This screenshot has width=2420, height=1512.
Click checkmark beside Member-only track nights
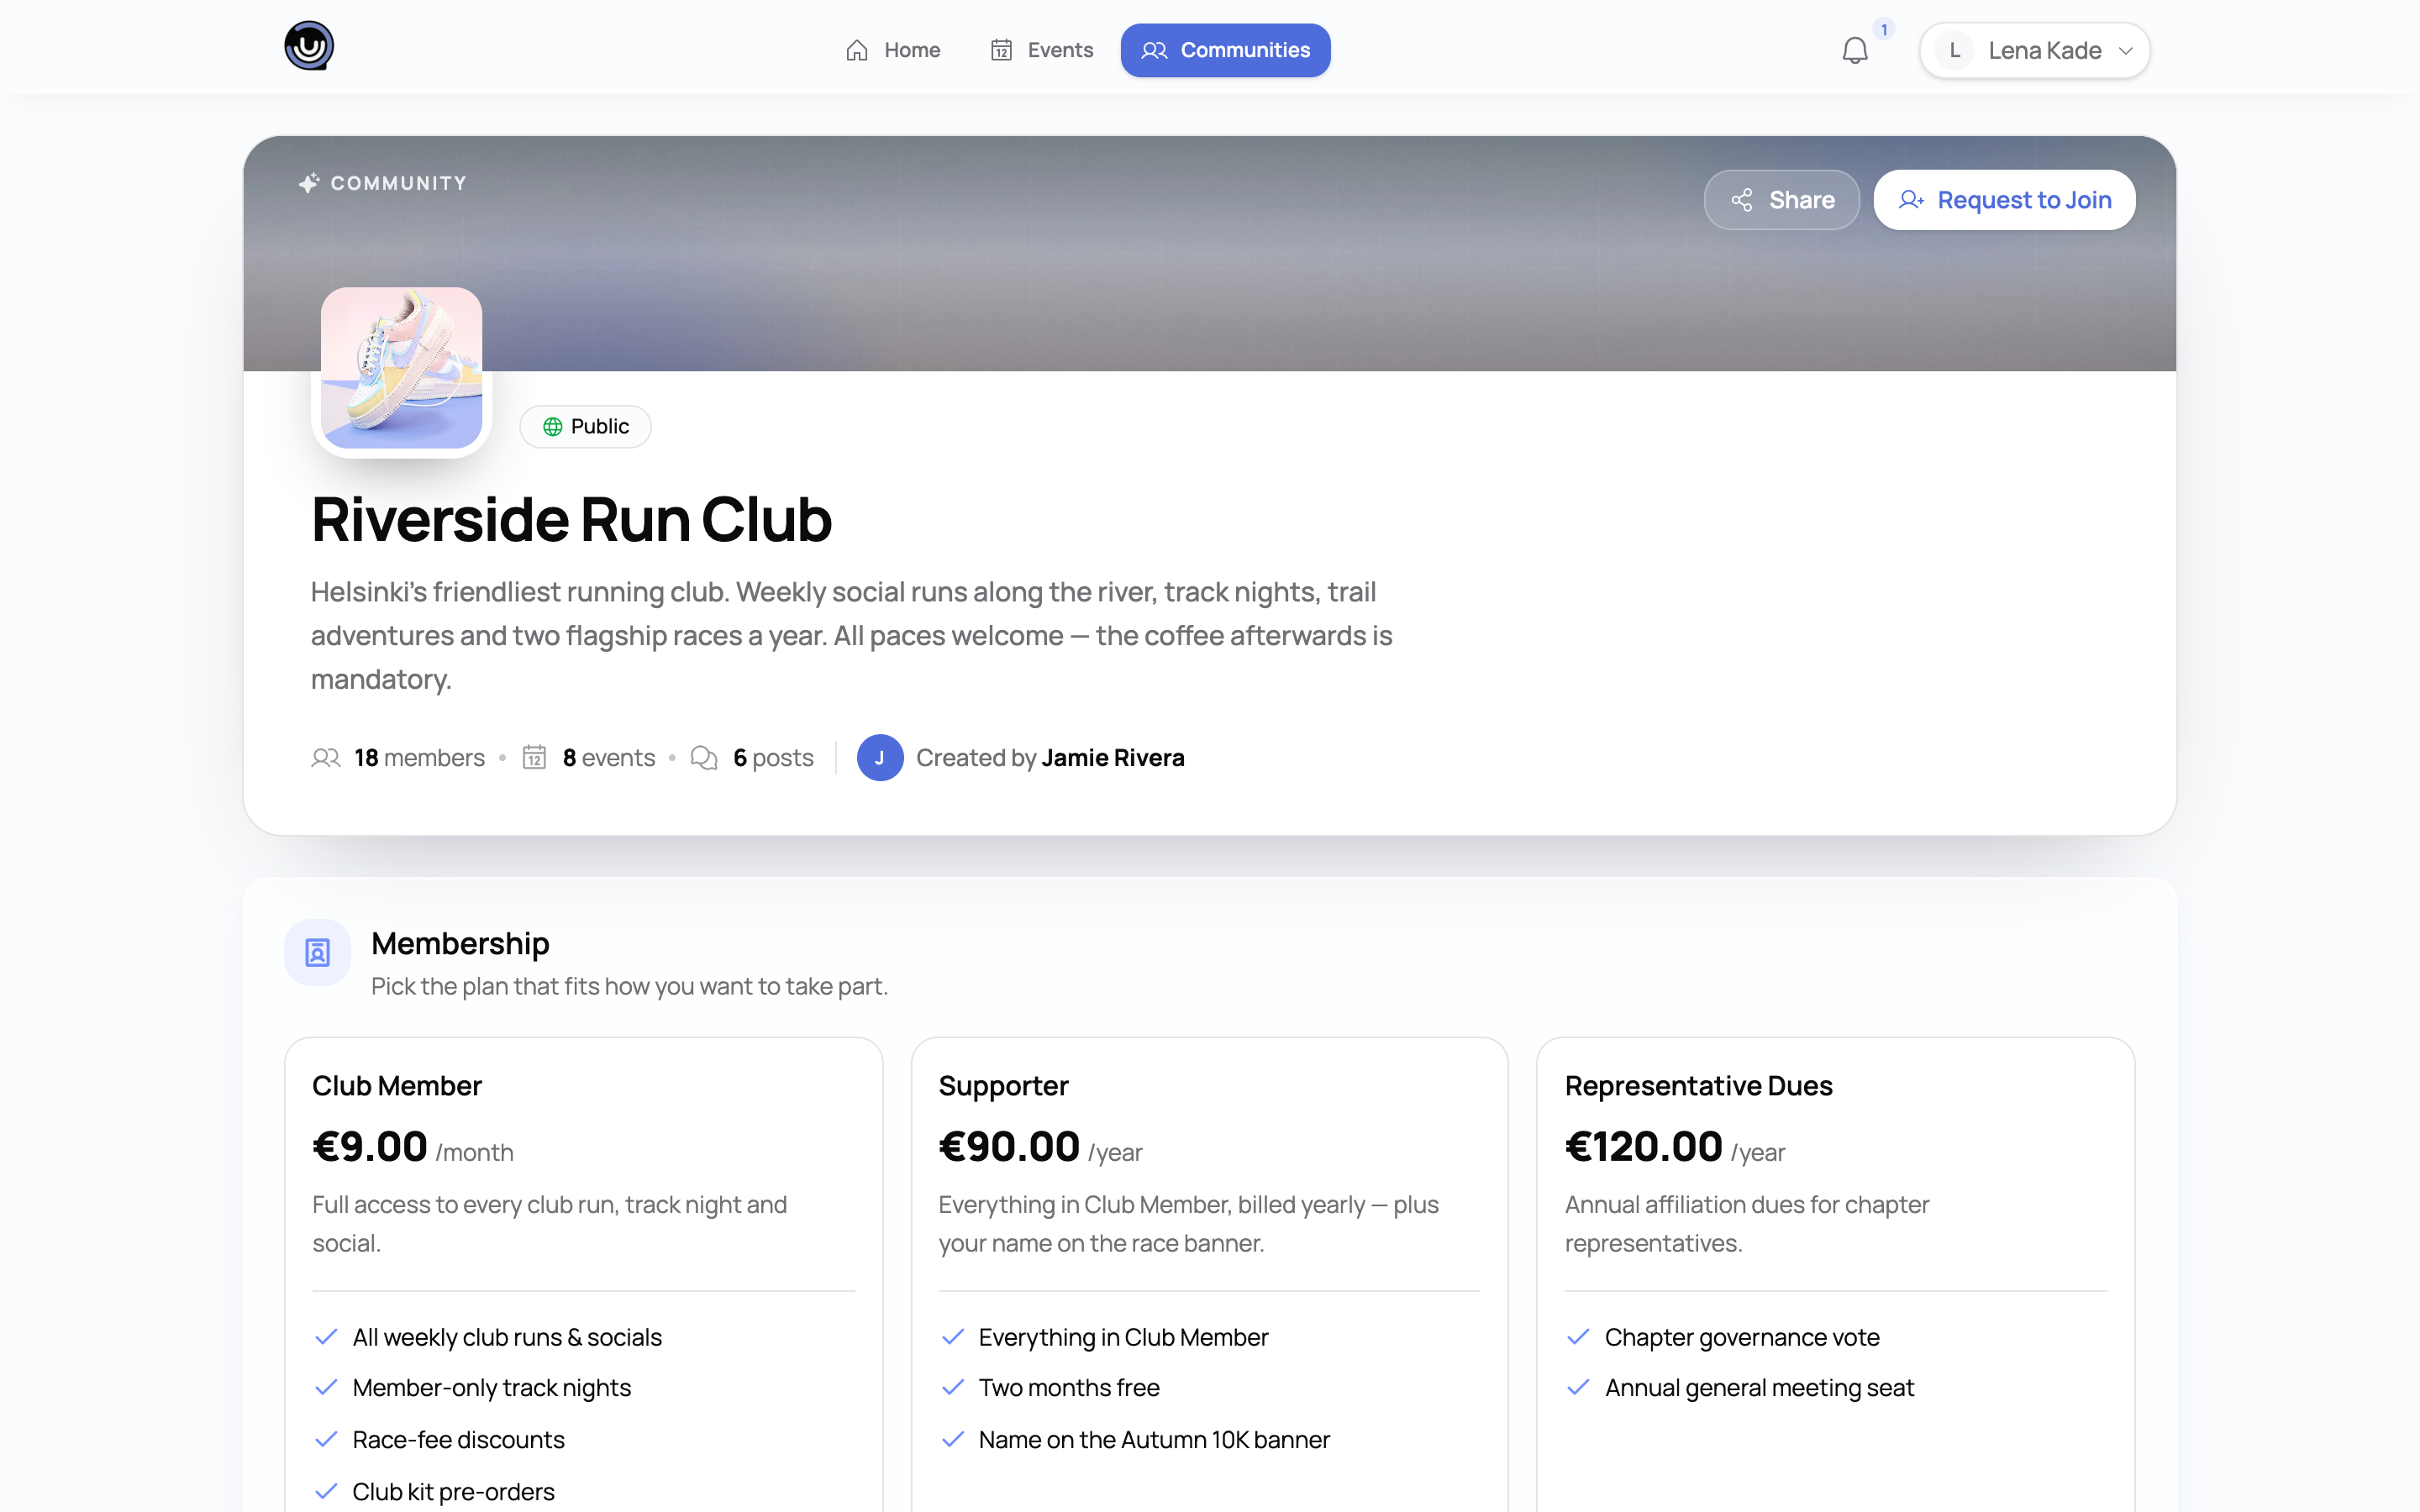click(x=326, y=1387)
